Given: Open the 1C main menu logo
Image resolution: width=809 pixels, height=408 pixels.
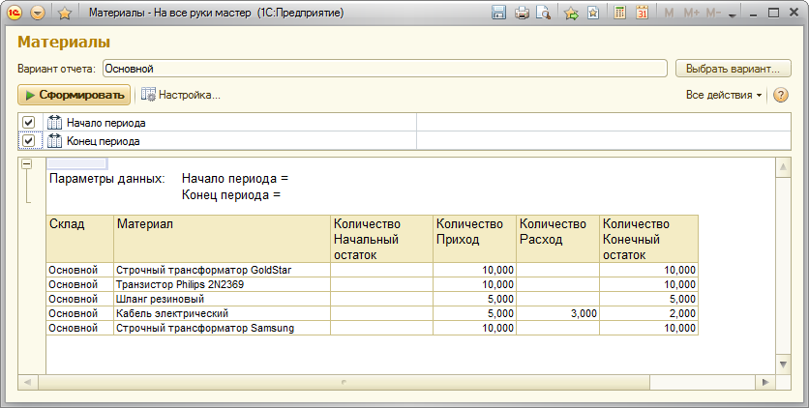Looking at the screenshot, I should tap(14, 13).
